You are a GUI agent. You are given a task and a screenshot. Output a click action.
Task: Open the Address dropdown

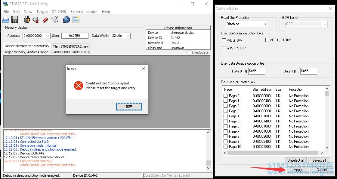[x=48, y=36]
